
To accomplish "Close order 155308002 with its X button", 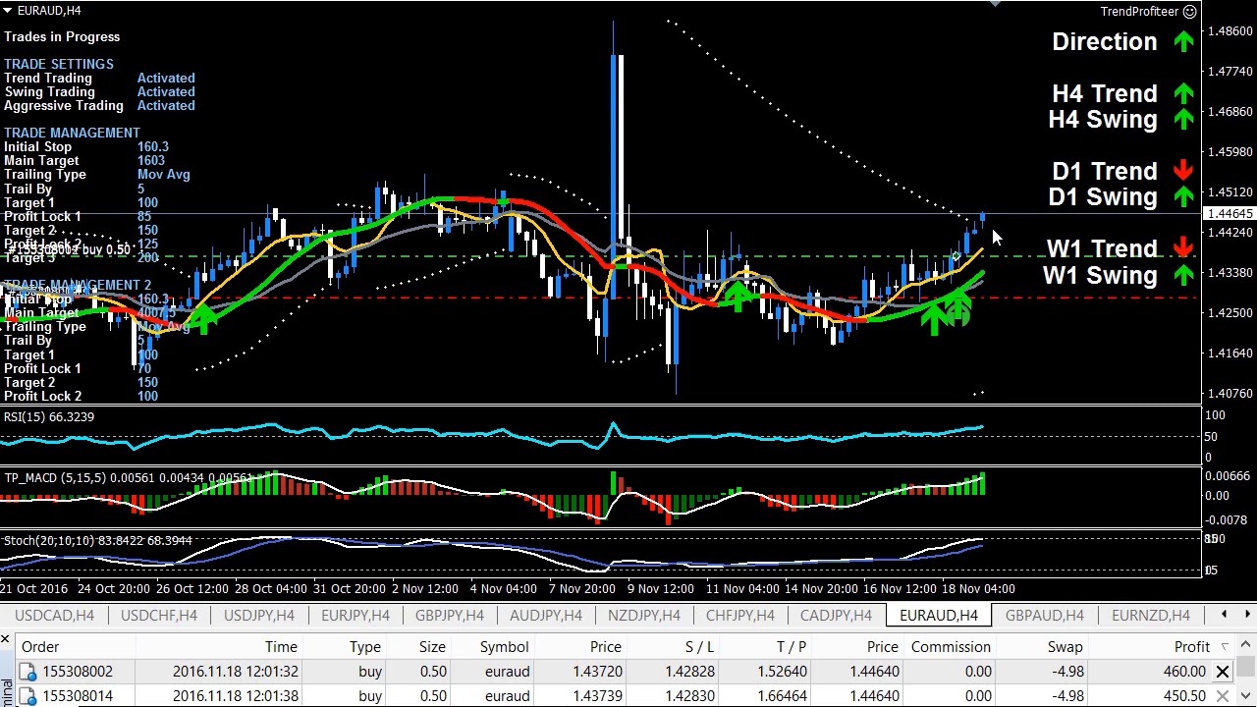I will coord(1223,672).
